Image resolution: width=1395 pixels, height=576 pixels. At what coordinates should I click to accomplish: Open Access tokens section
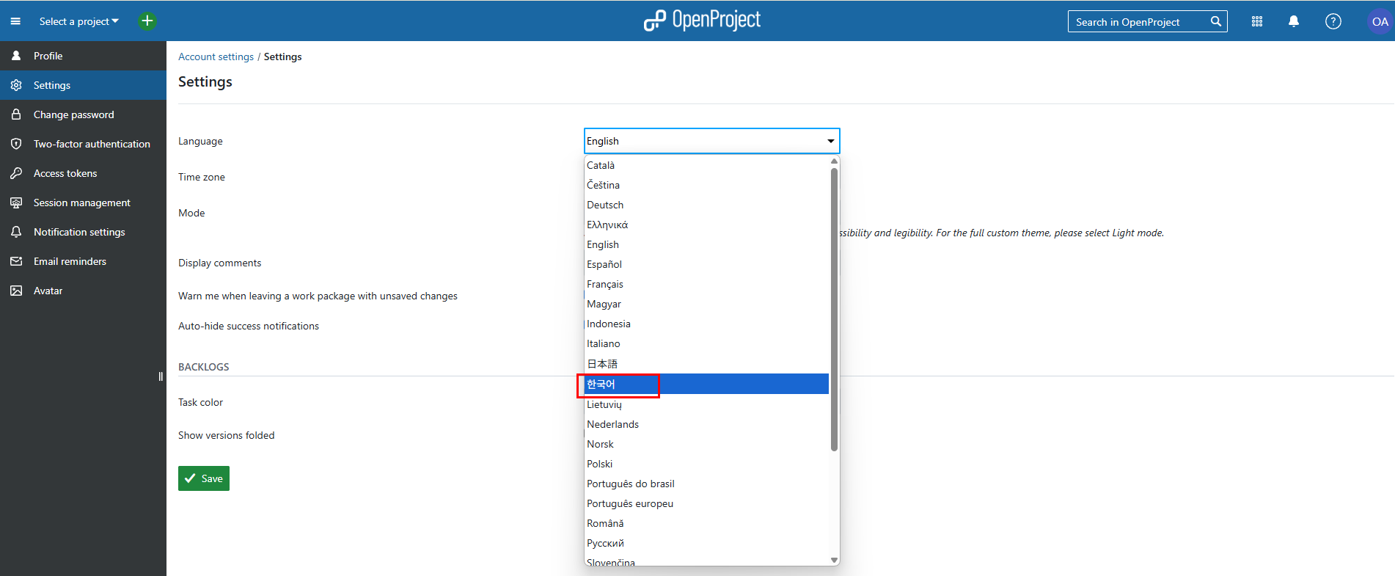83,173
